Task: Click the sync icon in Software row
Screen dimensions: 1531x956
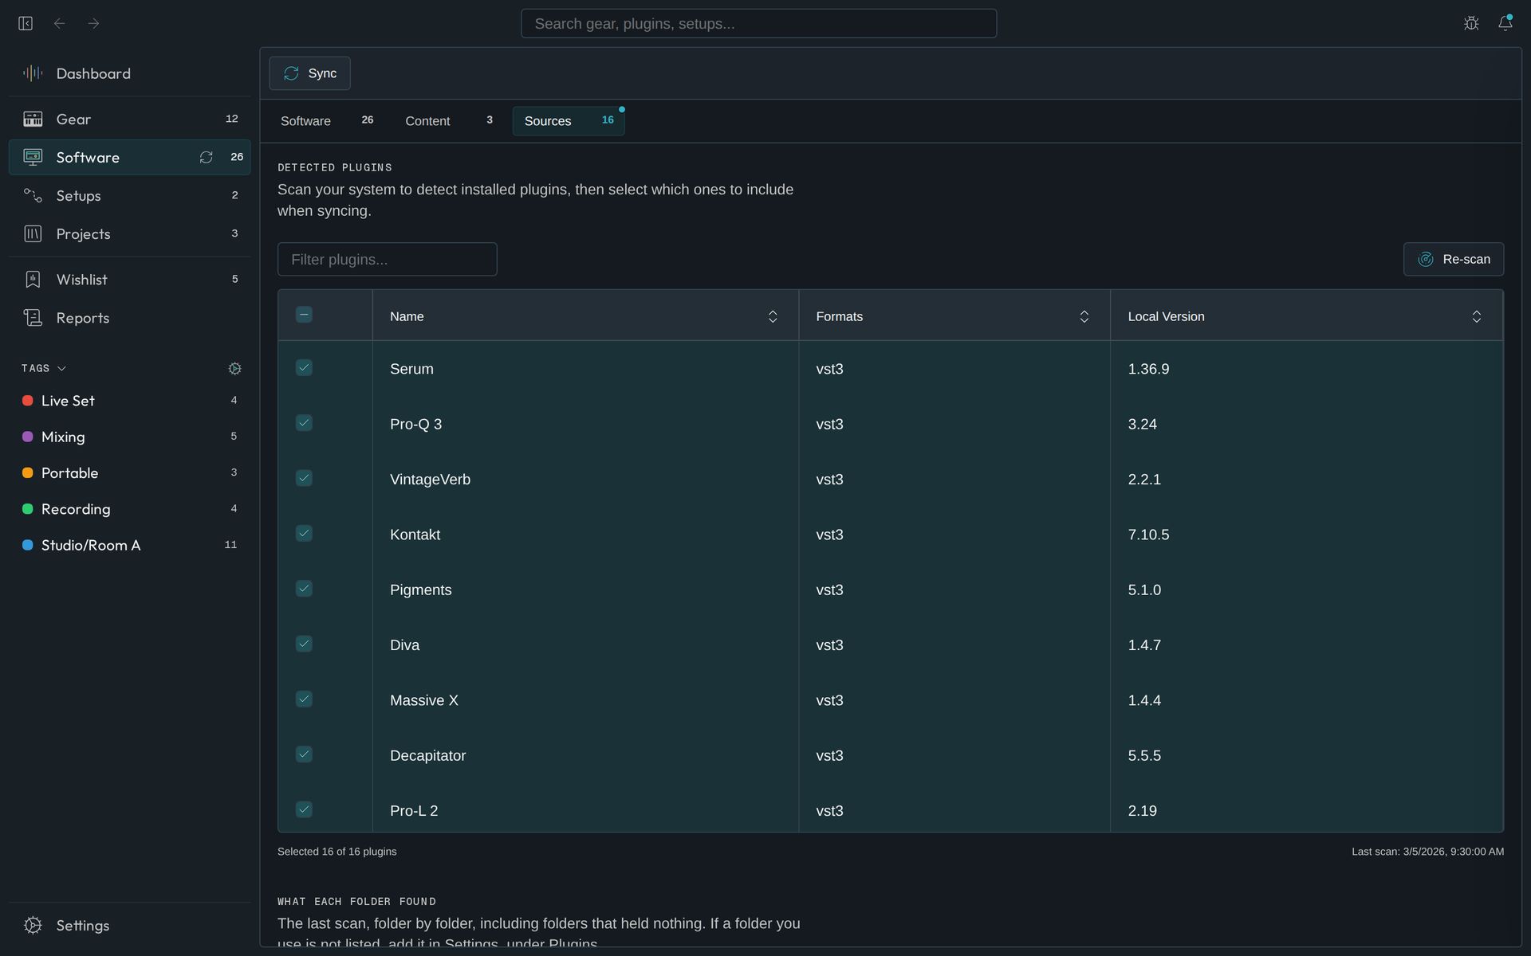Action: click(x=207, y=158)
